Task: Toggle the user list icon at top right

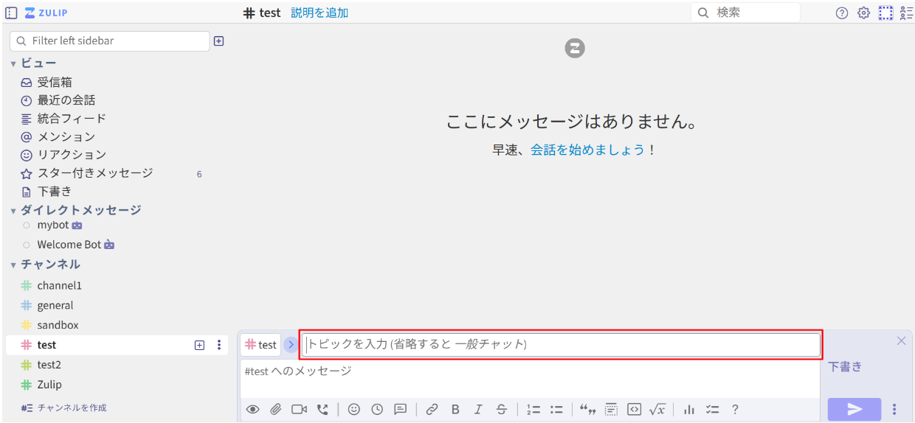Action: pyautogui.click(x=907, y=13)
